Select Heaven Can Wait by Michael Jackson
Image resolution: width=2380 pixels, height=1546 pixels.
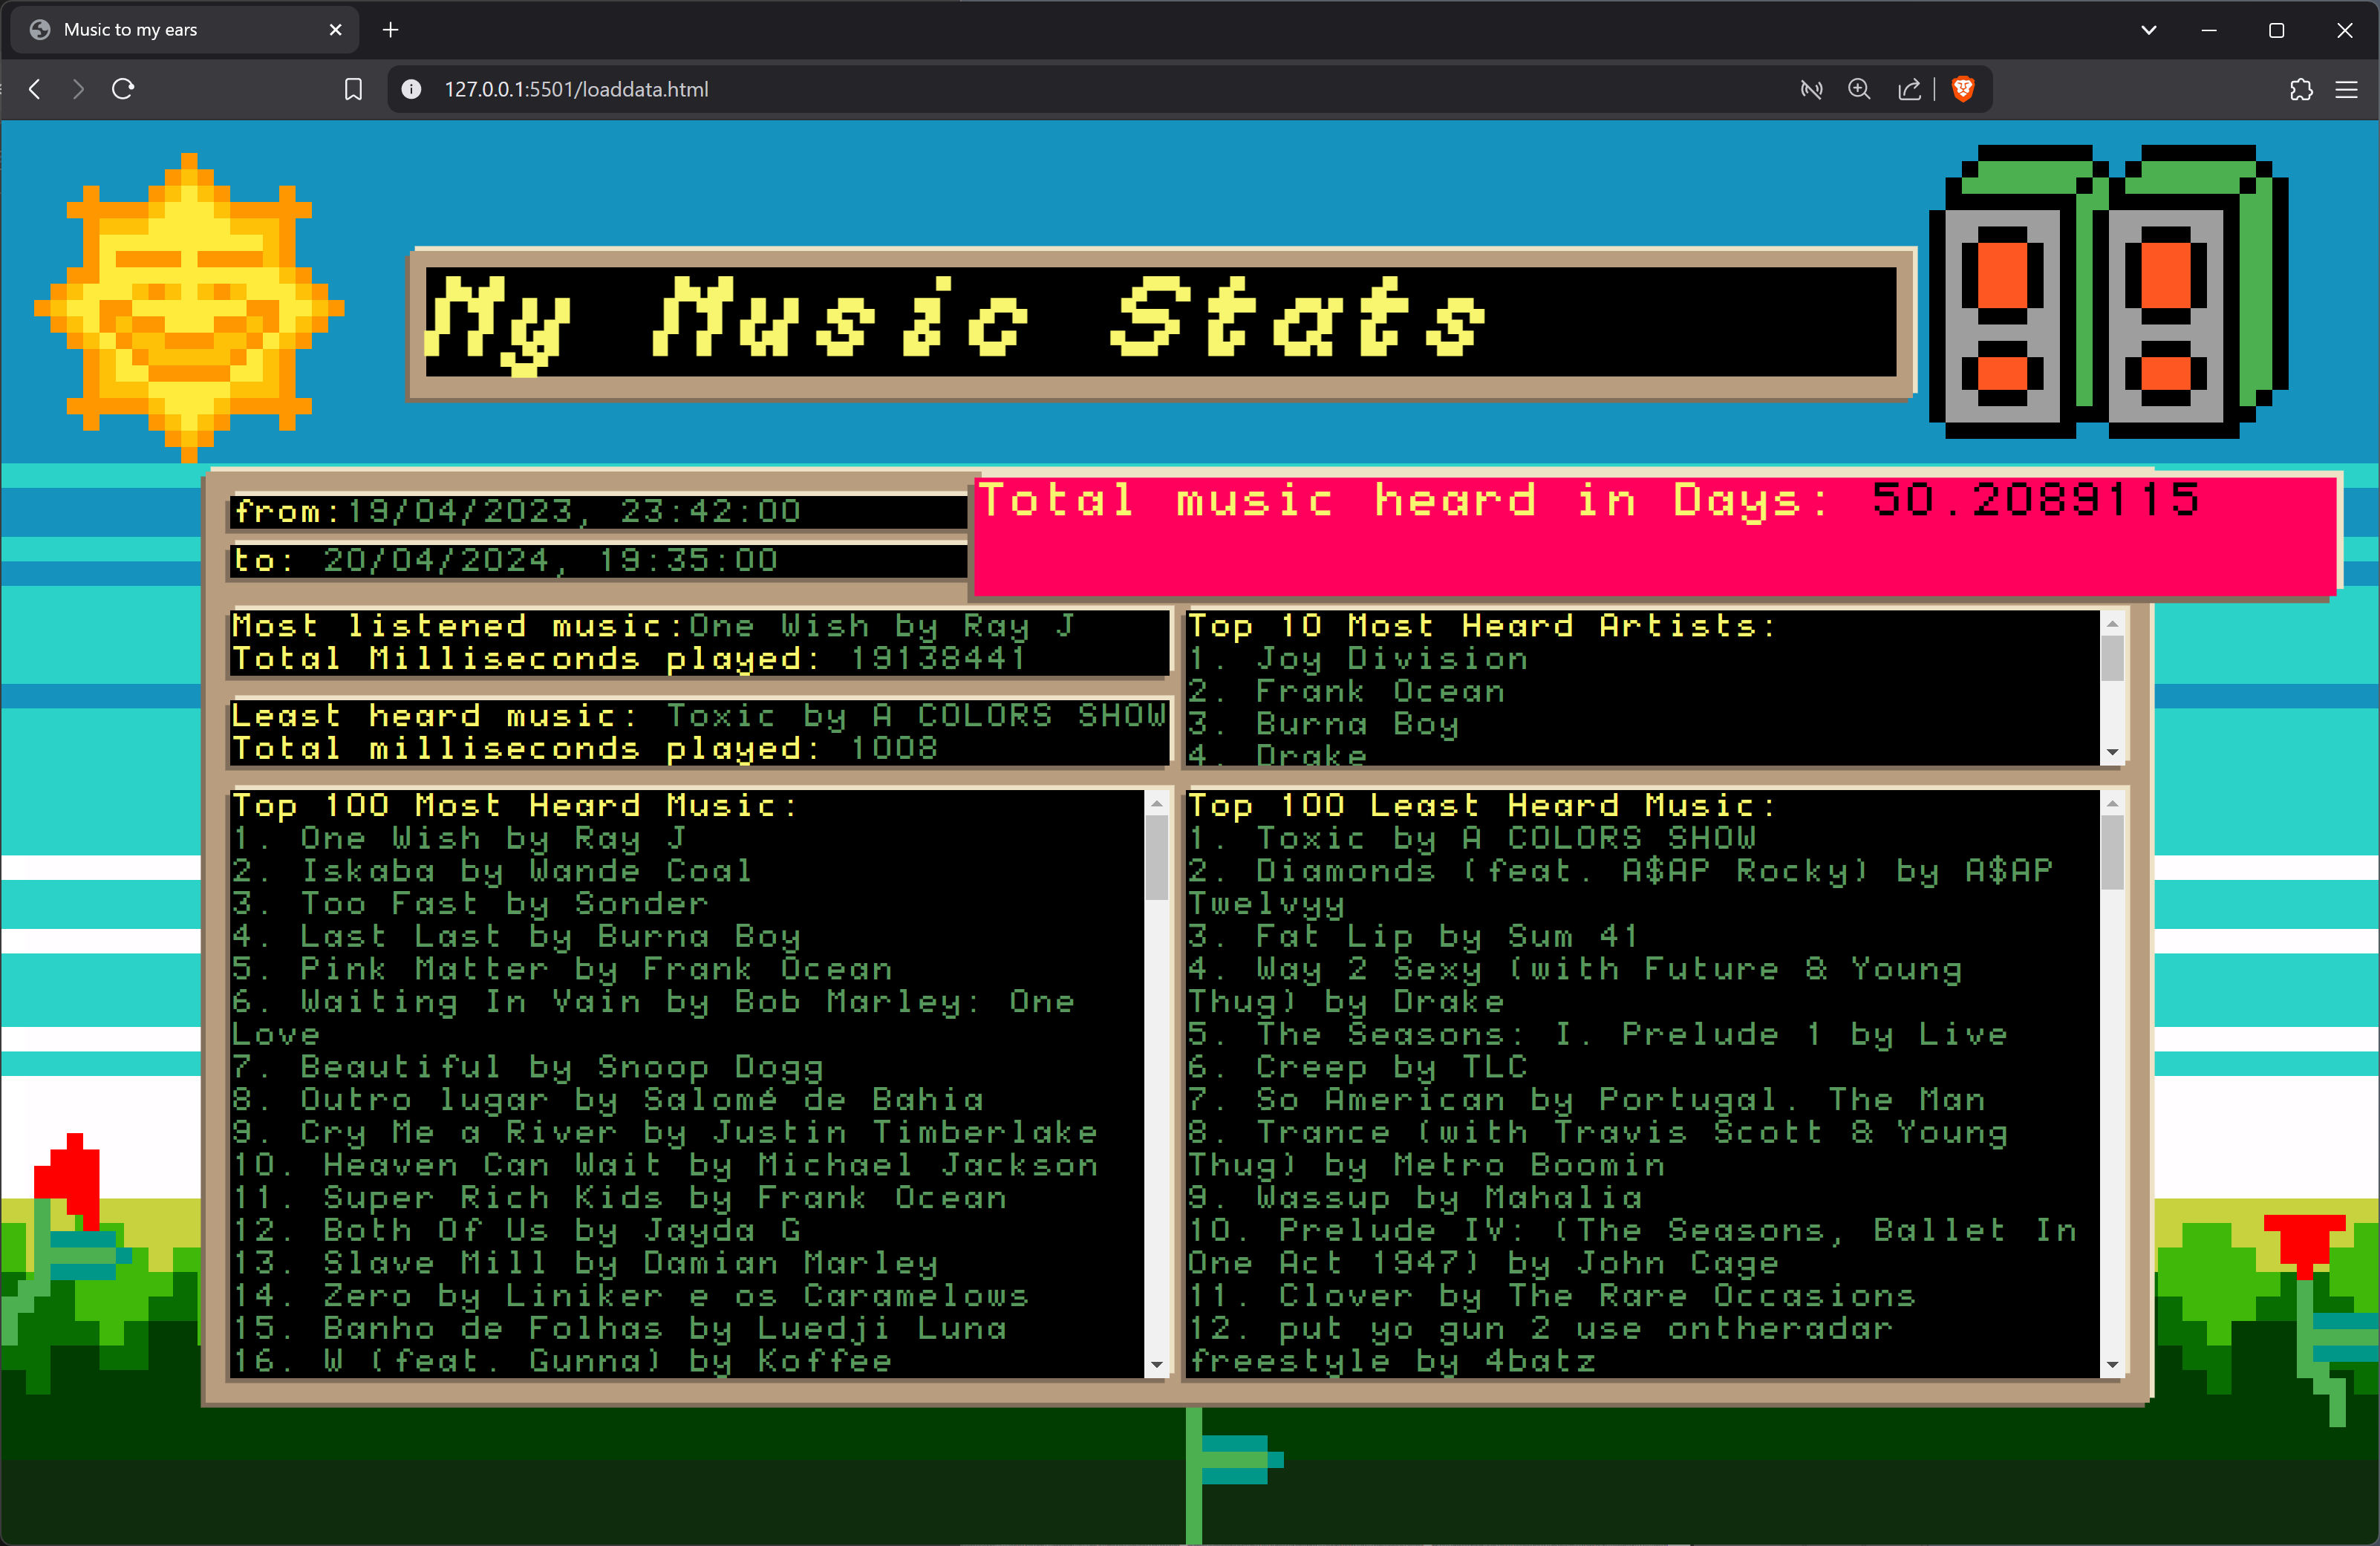665,1166
